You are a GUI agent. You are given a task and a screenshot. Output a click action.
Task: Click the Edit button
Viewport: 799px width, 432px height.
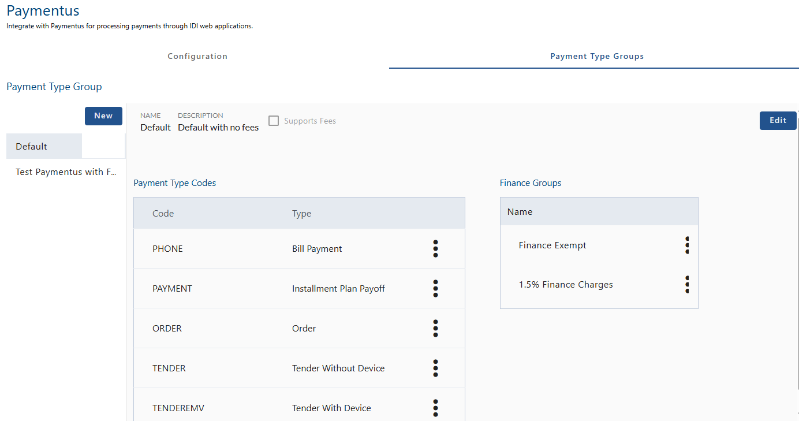778,120
